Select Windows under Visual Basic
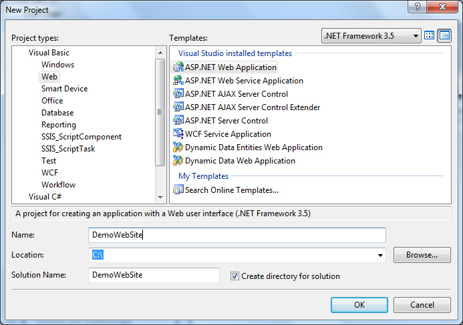 (x=57, y=65)
